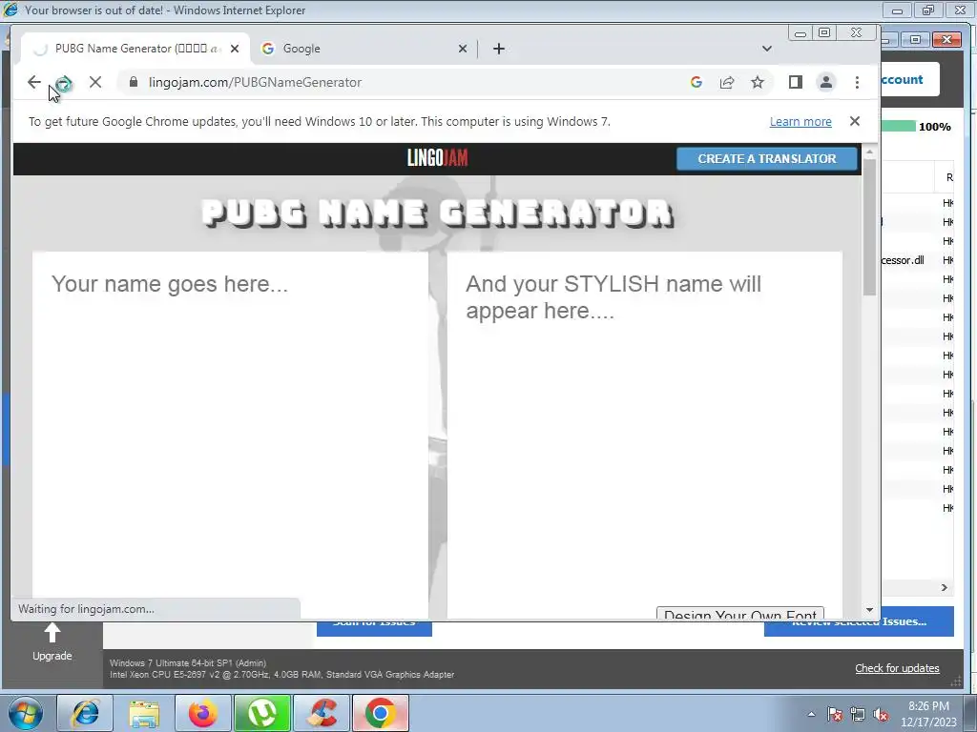Open Windows Explorer from taskbar
977x732 pixels.
coord(144,713)
